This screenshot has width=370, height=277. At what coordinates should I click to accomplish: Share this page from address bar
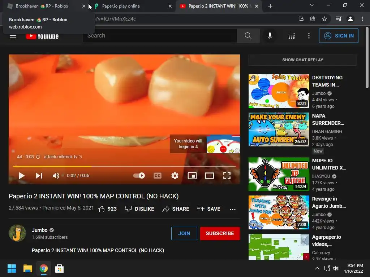[313, 19]
